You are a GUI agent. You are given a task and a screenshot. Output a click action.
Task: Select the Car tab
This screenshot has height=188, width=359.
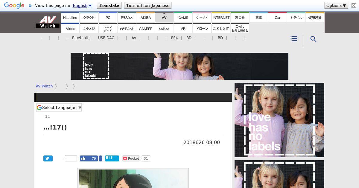tap(278, 17)
